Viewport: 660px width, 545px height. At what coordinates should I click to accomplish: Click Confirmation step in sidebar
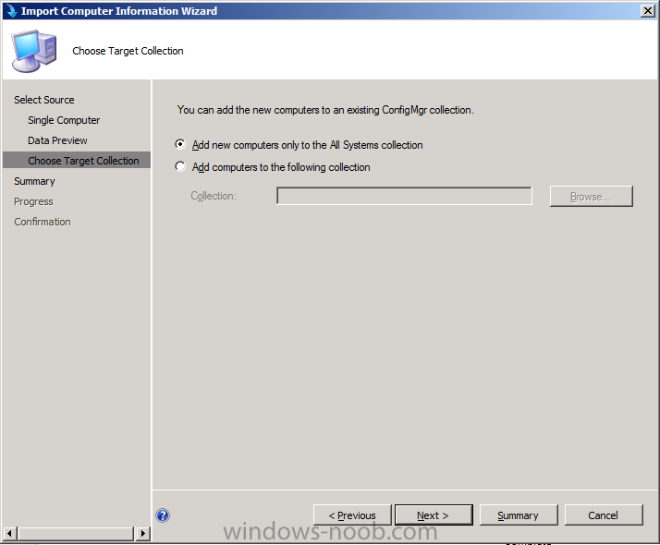point(43,222)
